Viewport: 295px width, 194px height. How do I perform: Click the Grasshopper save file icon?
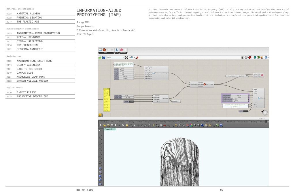click(103, 57)
